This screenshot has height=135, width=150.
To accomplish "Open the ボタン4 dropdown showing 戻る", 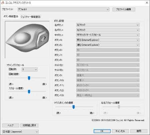I will [x=108, y=40].
